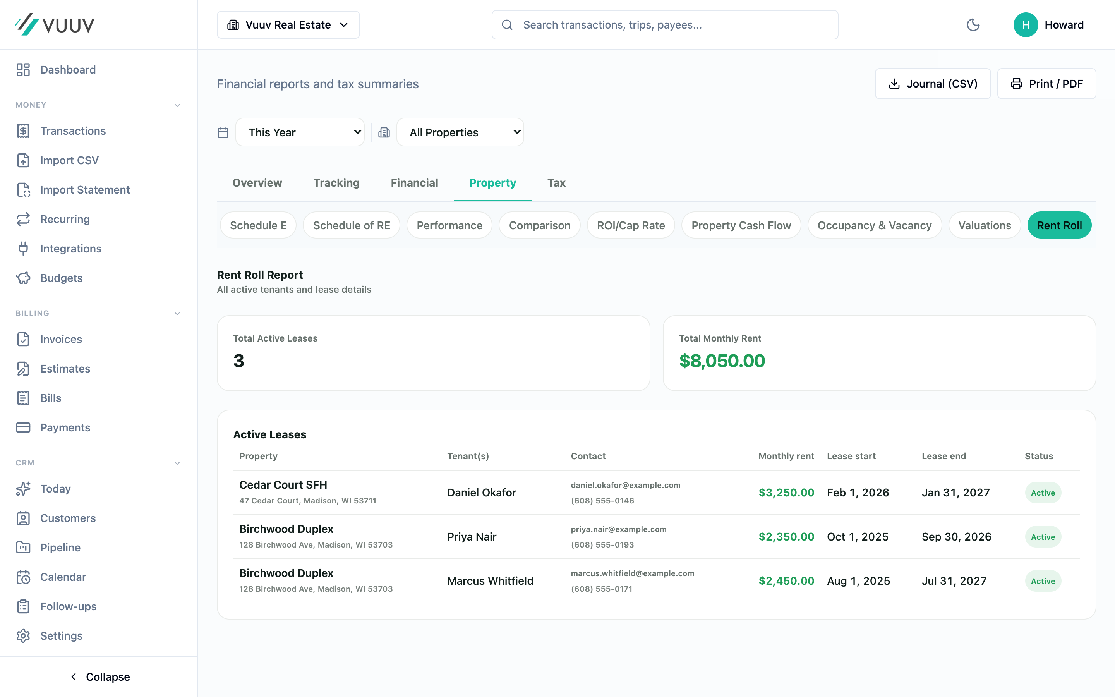The width and height of the screenshot is (1115, 697).
Task: Click the Customers contact icon
Action: point(23,518)
